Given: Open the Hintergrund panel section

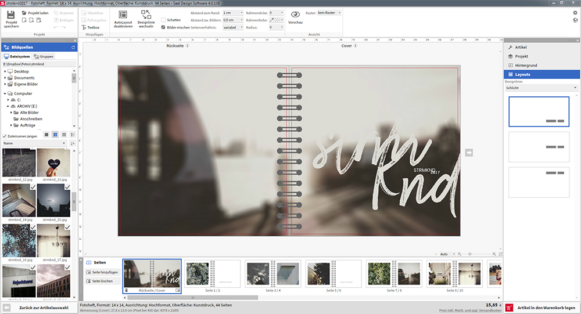Looking at the screenshot, I should click(526, 66).
